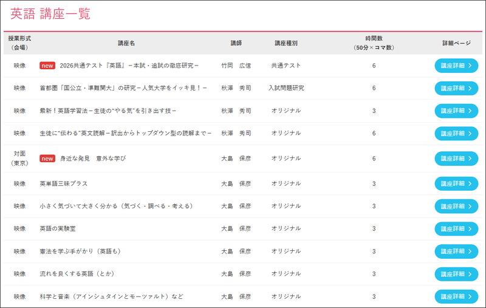Screen dimensions: 486x308
Task: Open 講座詳細 for 首都圏「国公立・準難関大」の研究
Action: (x=456, y=88)
